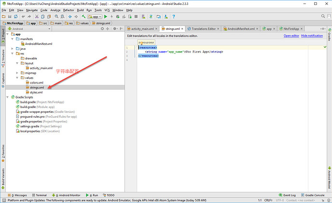This screenshot has height=203, width=332.
Task: Click the Open folder toolbar icon
Action: (x=3, y=16)
